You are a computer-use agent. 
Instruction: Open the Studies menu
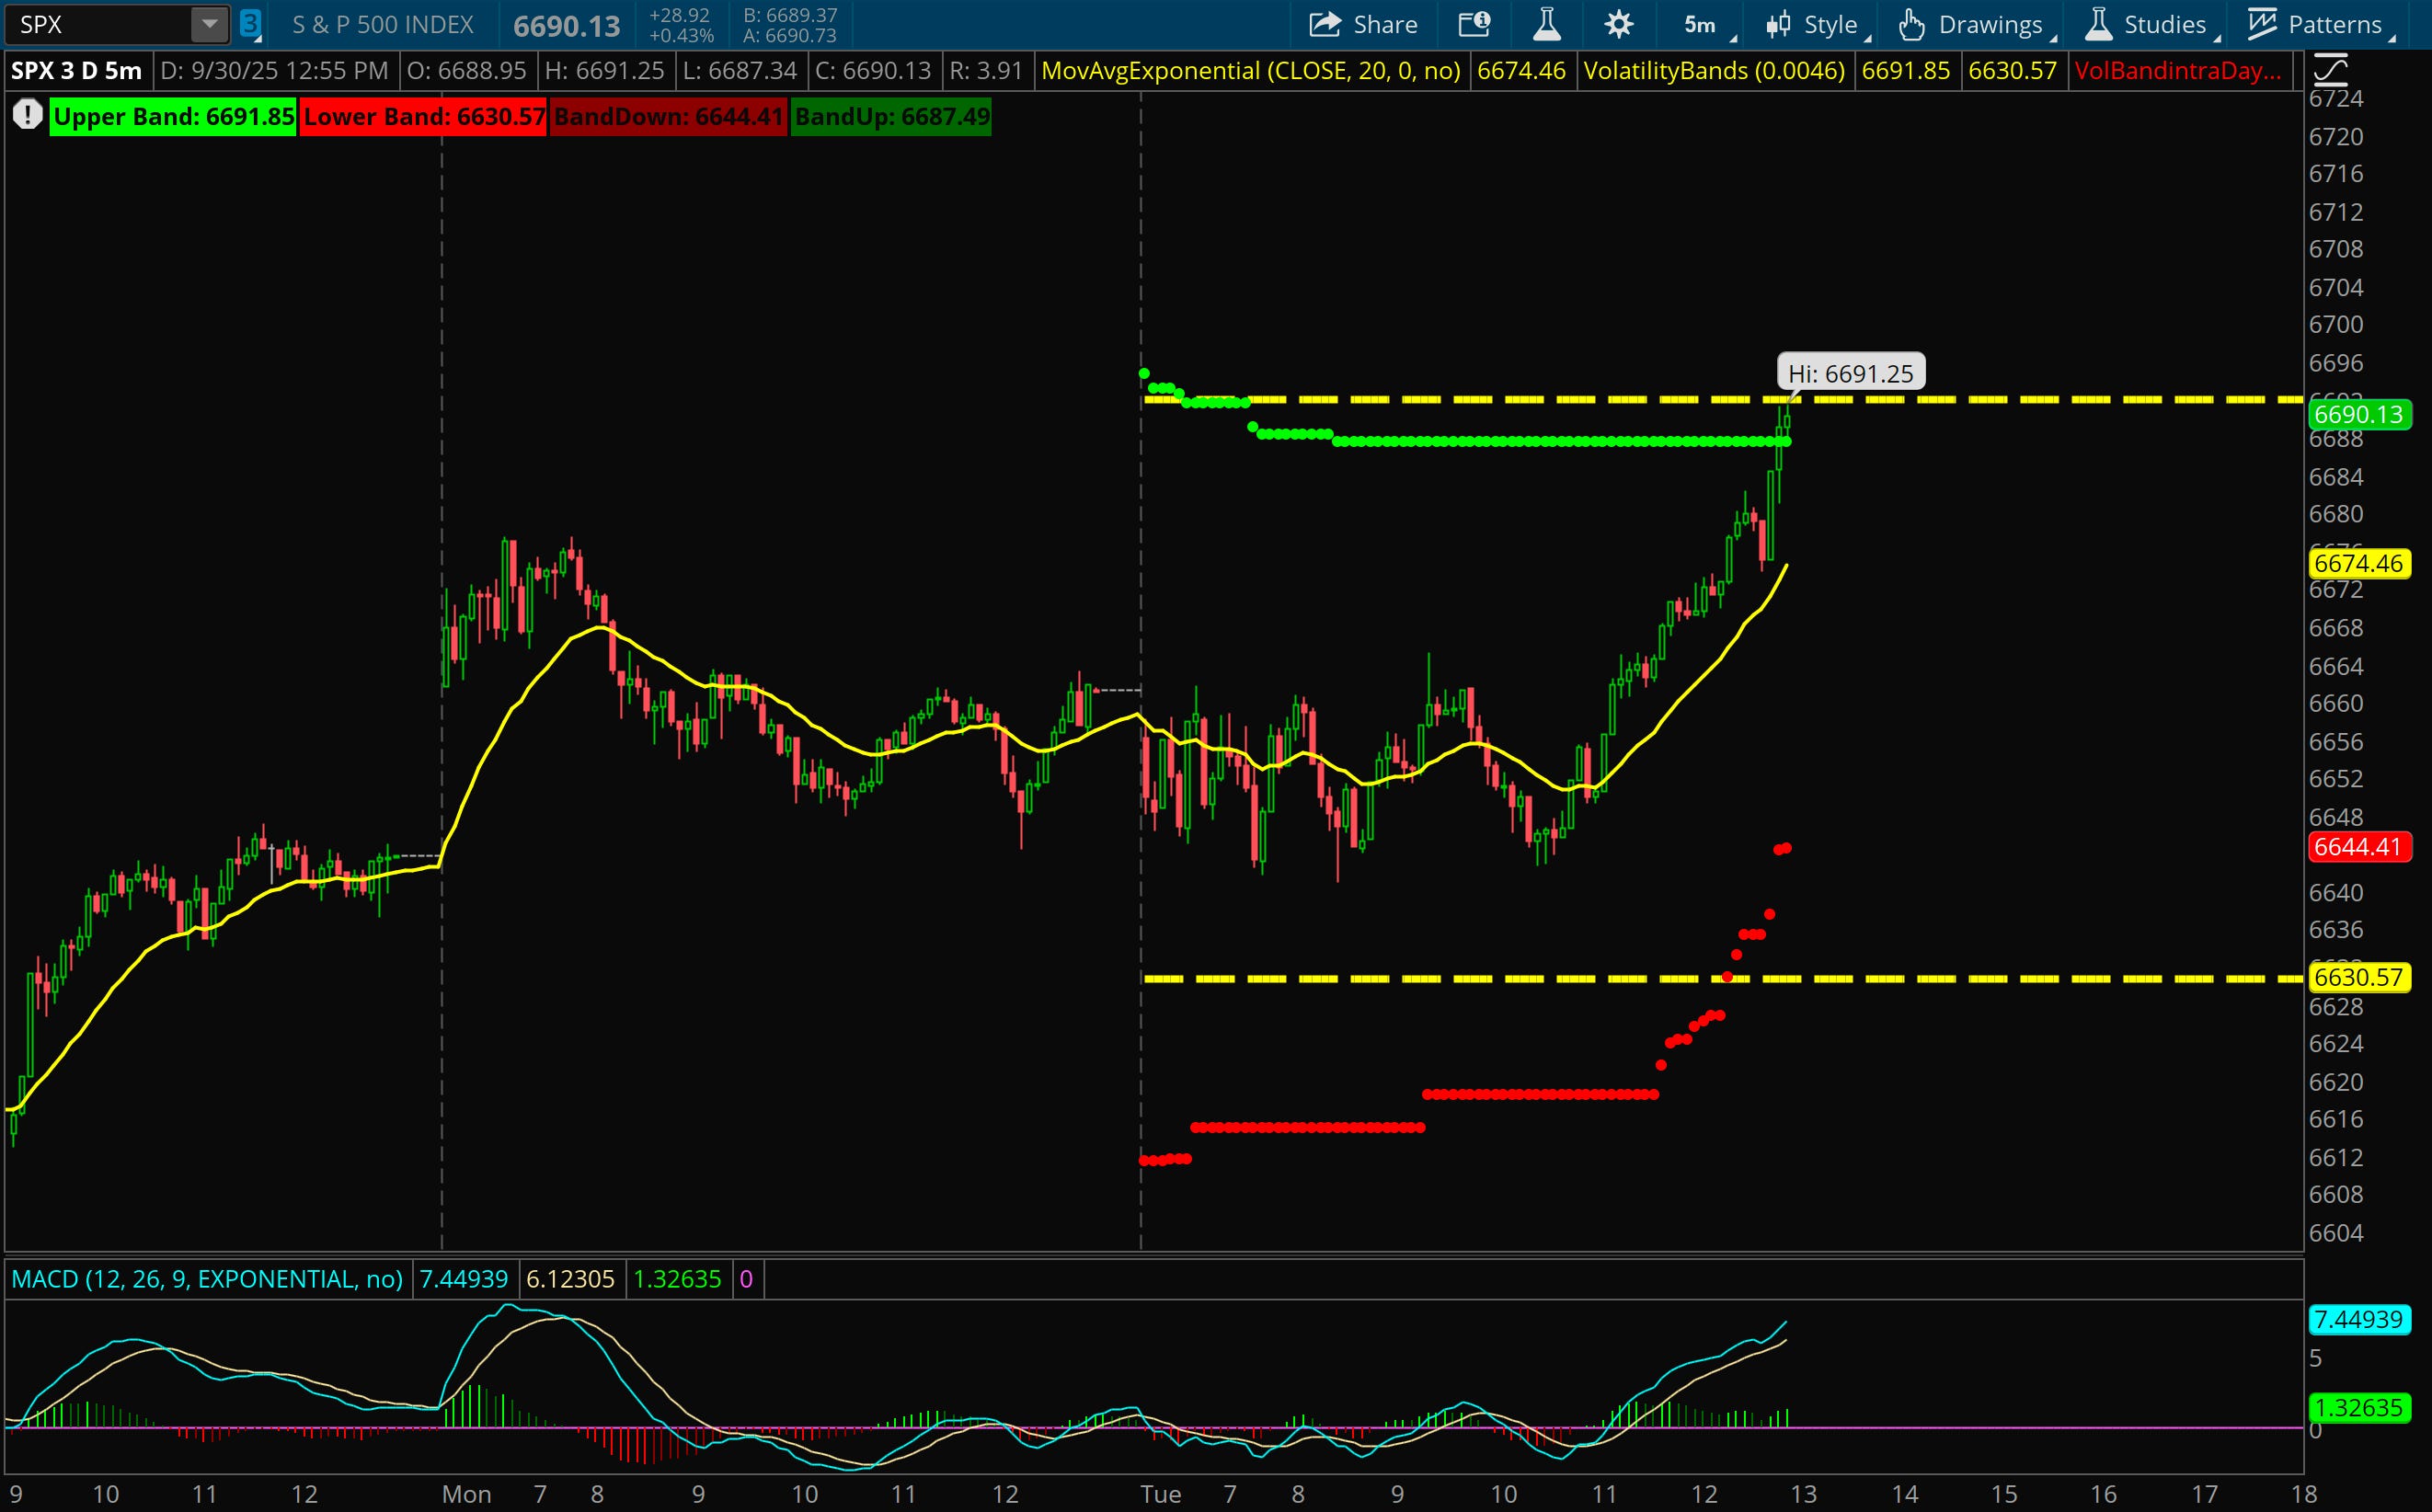[x=2152, y=24]
